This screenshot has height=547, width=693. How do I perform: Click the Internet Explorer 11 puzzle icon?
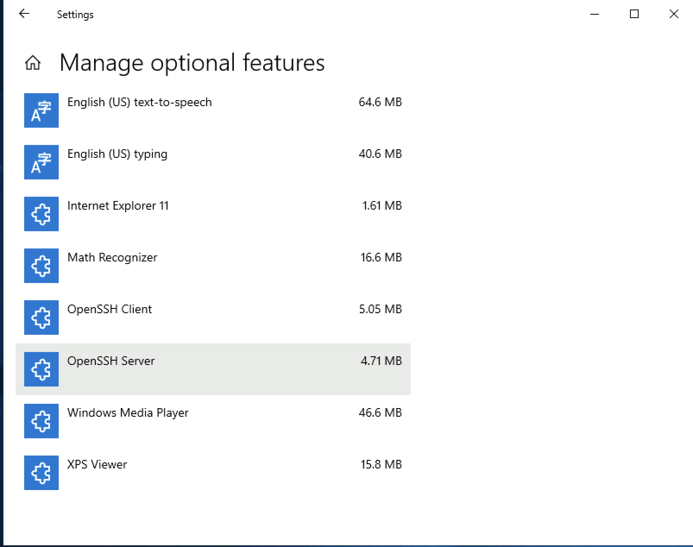(x=41, y=214)
